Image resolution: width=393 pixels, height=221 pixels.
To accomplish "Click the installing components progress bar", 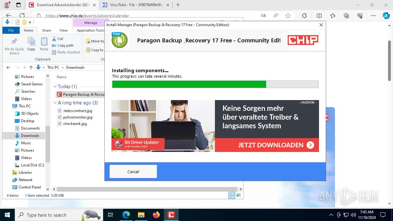I will tap(215, 84).
